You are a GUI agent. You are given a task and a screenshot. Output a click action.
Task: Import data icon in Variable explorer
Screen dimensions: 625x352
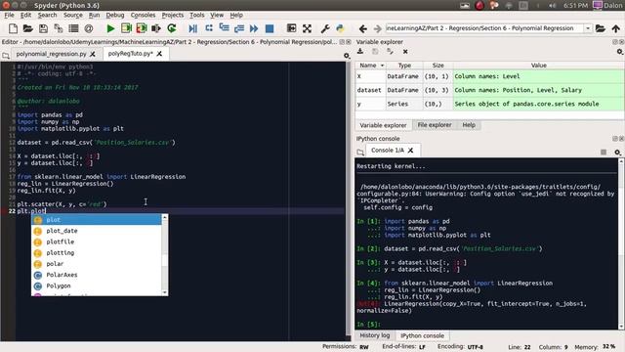(360, 51)
